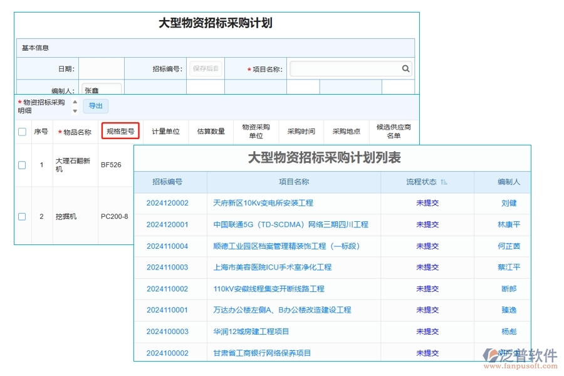The width and height of the screenshot is (564, 376).
Task: Collapse 物资招标采购明细 using the up arrow
Action: [75, 102]
